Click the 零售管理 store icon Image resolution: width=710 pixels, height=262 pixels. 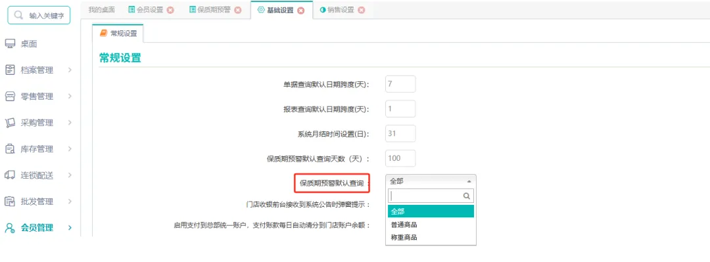(x=10, y=97)
